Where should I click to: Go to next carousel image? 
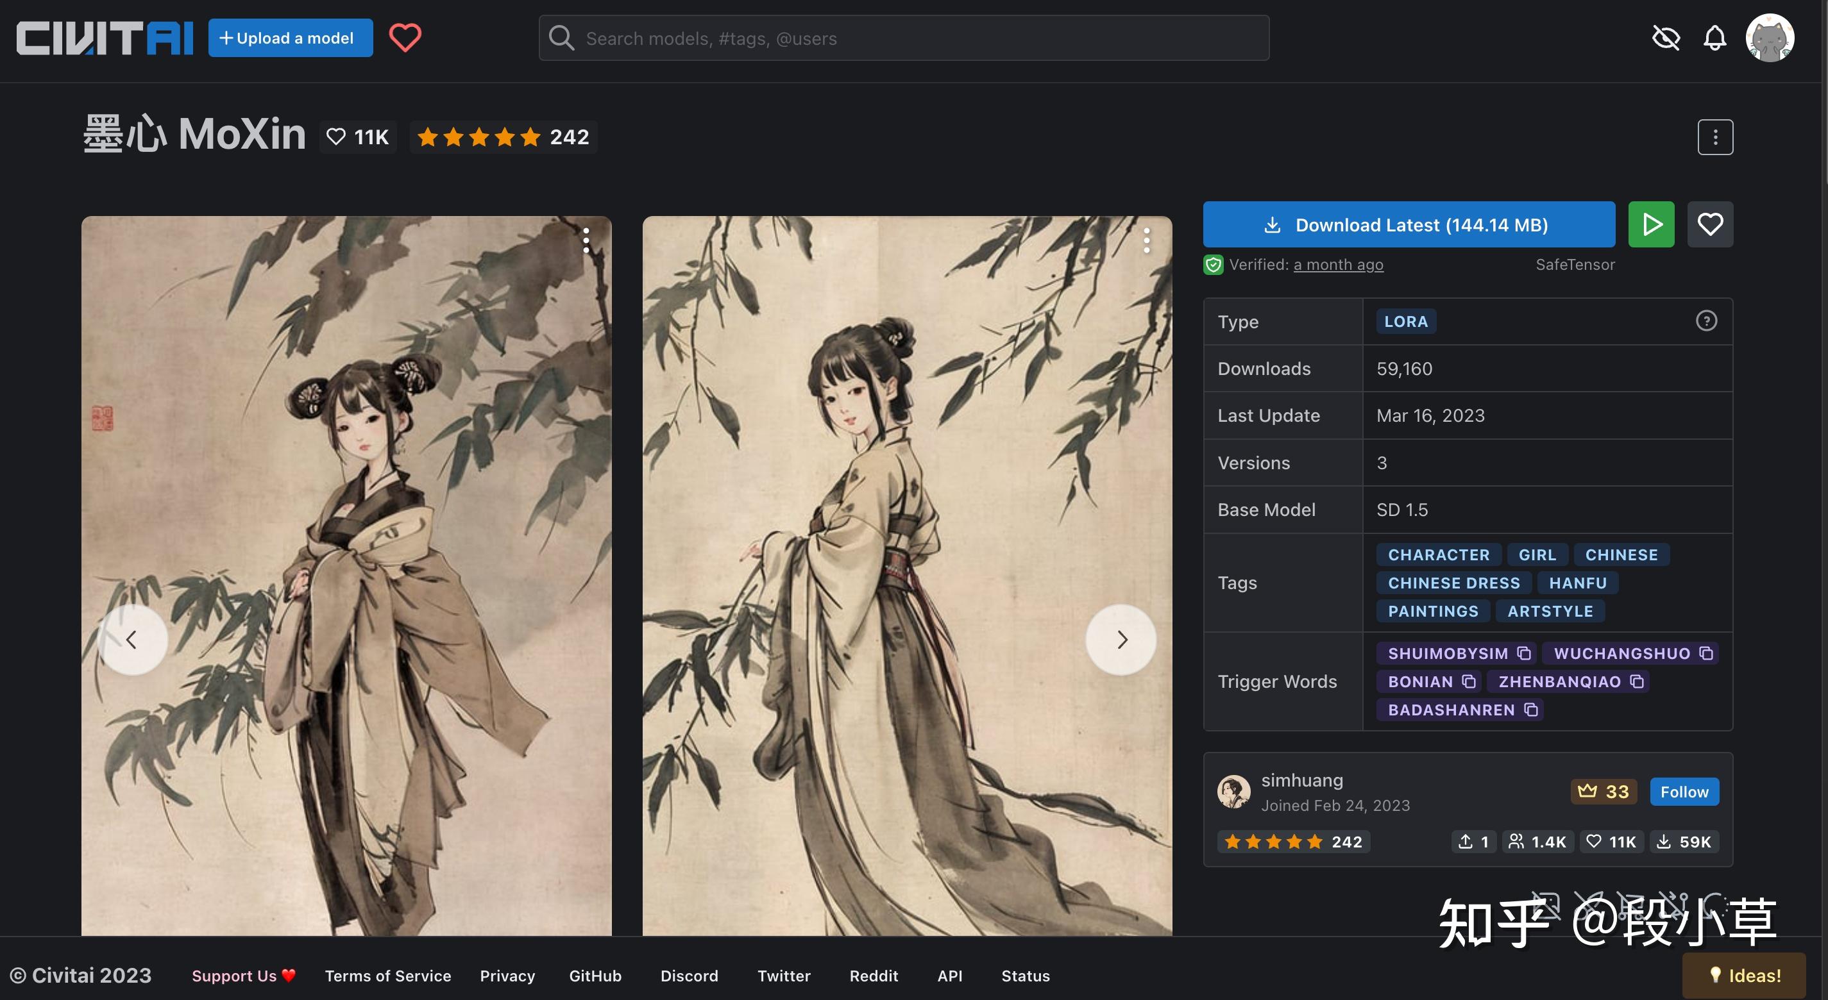1121,640
